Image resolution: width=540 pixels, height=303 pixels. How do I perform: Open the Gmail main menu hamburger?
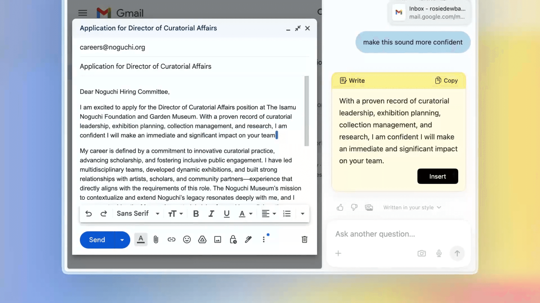click(x=83, y=13)
